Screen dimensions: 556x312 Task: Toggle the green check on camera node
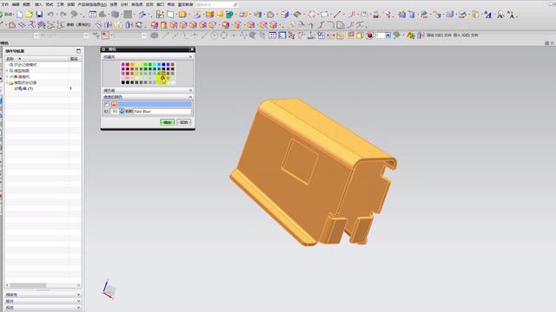coord(11,76)
